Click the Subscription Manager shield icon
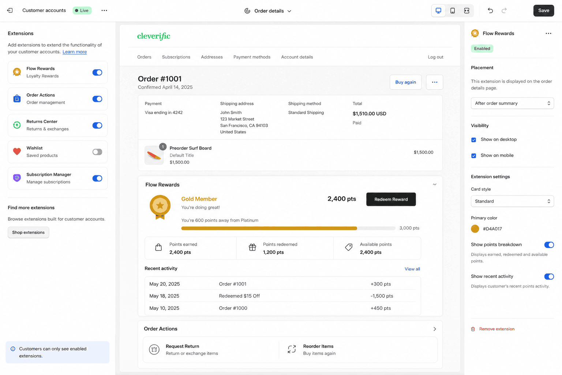 (17, 178)
